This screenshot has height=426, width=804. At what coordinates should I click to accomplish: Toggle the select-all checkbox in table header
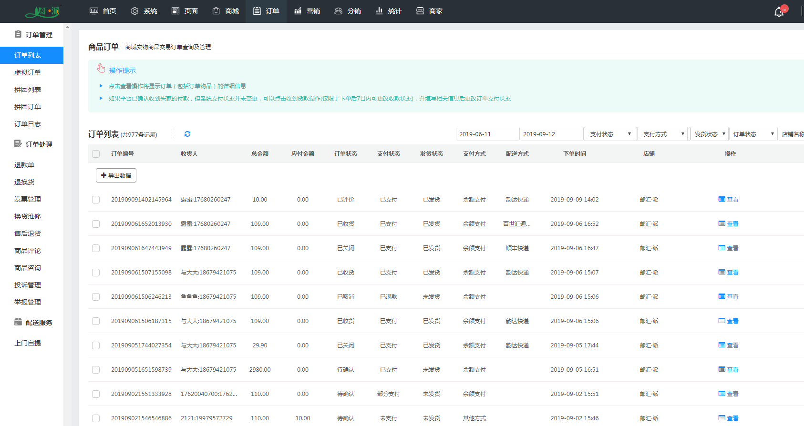click(96, 154)
